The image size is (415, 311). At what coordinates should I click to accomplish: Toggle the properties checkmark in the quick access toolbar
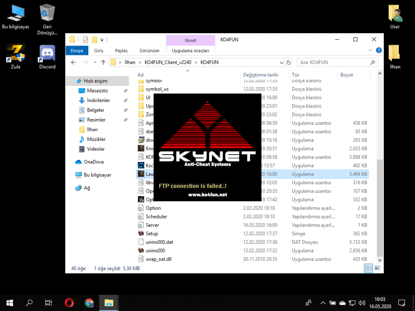point(85,40)
